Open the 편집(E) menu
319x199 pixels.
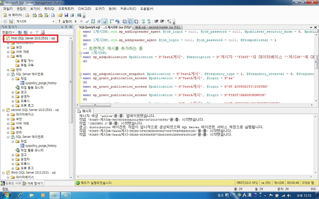pos(21,8)
